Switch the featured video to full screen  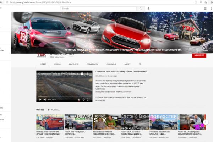click(88, 100)
